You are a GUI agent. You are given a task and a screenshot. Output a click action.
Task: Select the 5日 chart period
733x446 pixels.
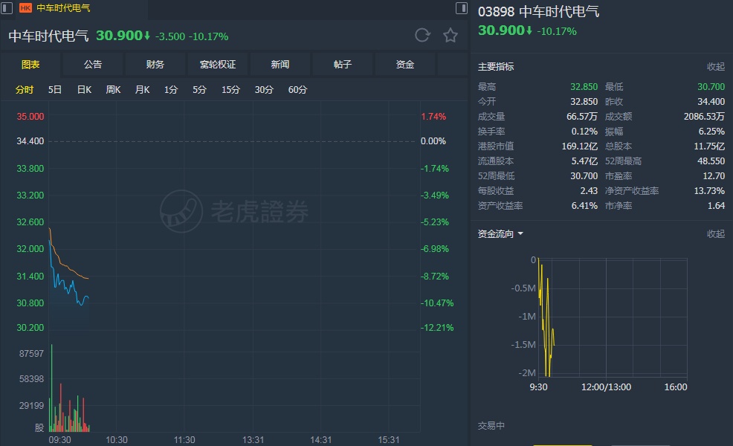point(55,90)
